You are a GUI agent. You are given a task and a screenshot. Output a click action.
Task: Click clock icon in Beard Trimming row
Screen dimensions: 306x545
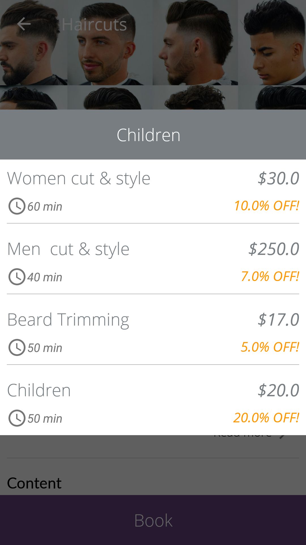click(x=17, y=347)
